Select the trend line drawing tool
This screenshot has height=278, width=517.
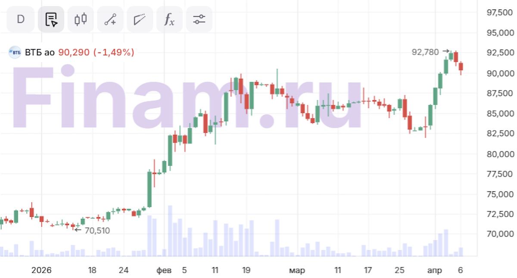point(110,19)
